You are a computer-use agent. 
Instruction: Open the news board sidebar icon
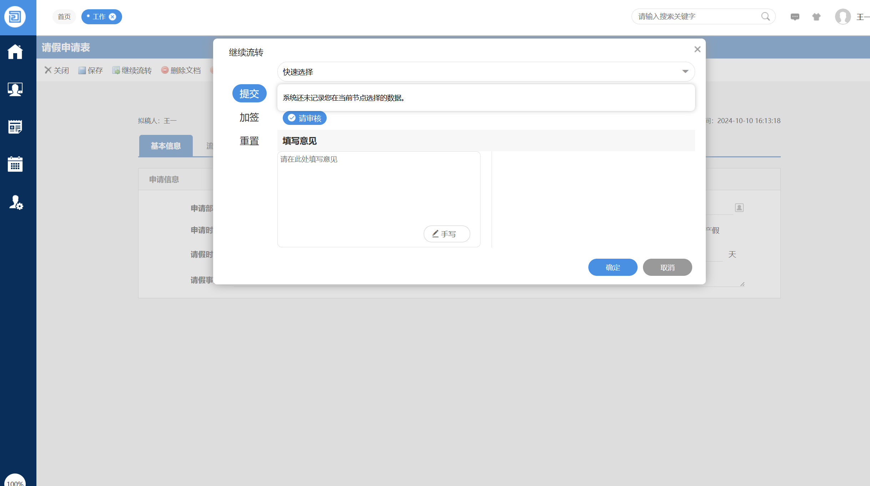(15, 127)
